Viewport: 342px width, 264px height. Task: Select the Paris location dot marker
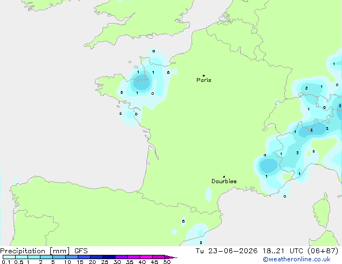click(x=204, y=75)
